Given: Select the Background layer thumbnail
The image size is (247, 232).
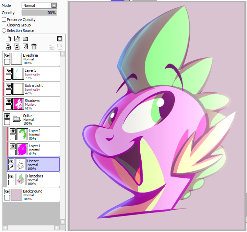Looking at the screenshot, I should [16, 195].
